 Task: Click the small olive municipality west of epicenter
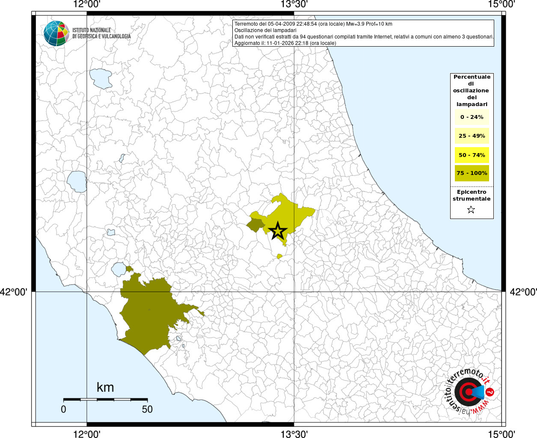256,225
